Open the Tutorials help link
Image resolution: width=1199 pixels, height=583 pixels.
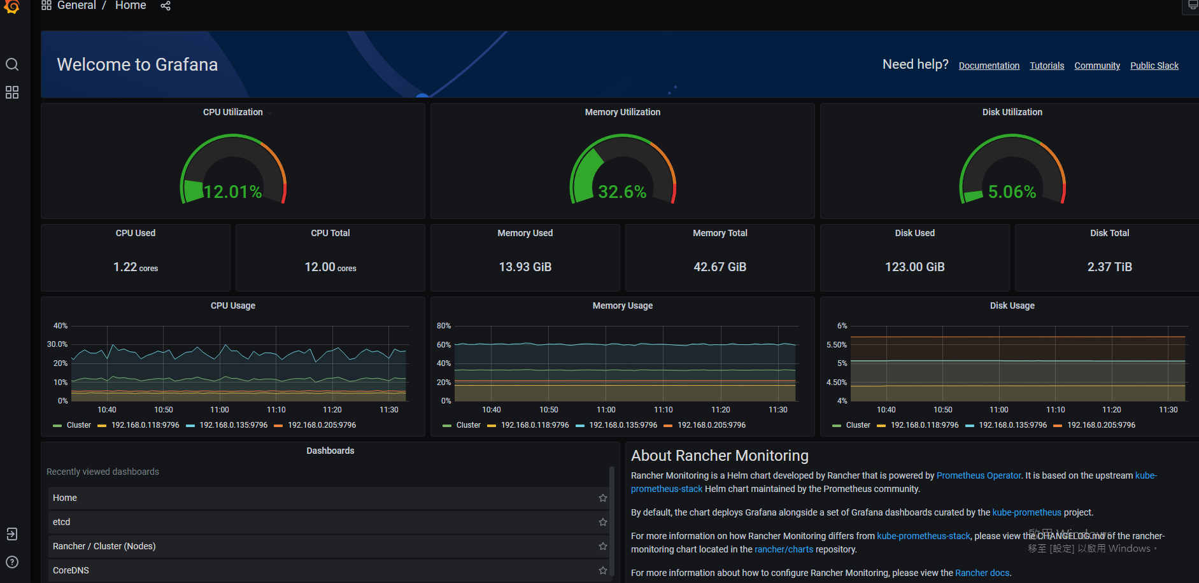[x=1047, y=66]
